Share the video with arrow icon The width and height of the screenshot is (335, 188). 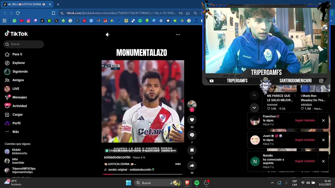(x=192, y=166)
